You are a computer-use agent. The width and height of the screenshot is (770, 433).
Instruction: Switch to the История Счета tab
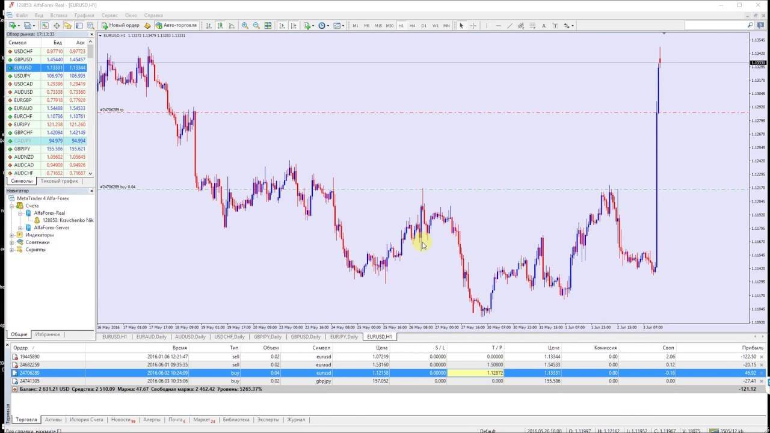click(86, 419)
